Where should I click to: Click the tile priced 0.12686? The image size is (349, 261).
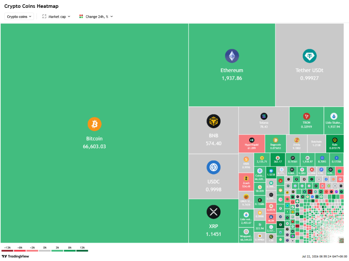[x=260, y=202]
